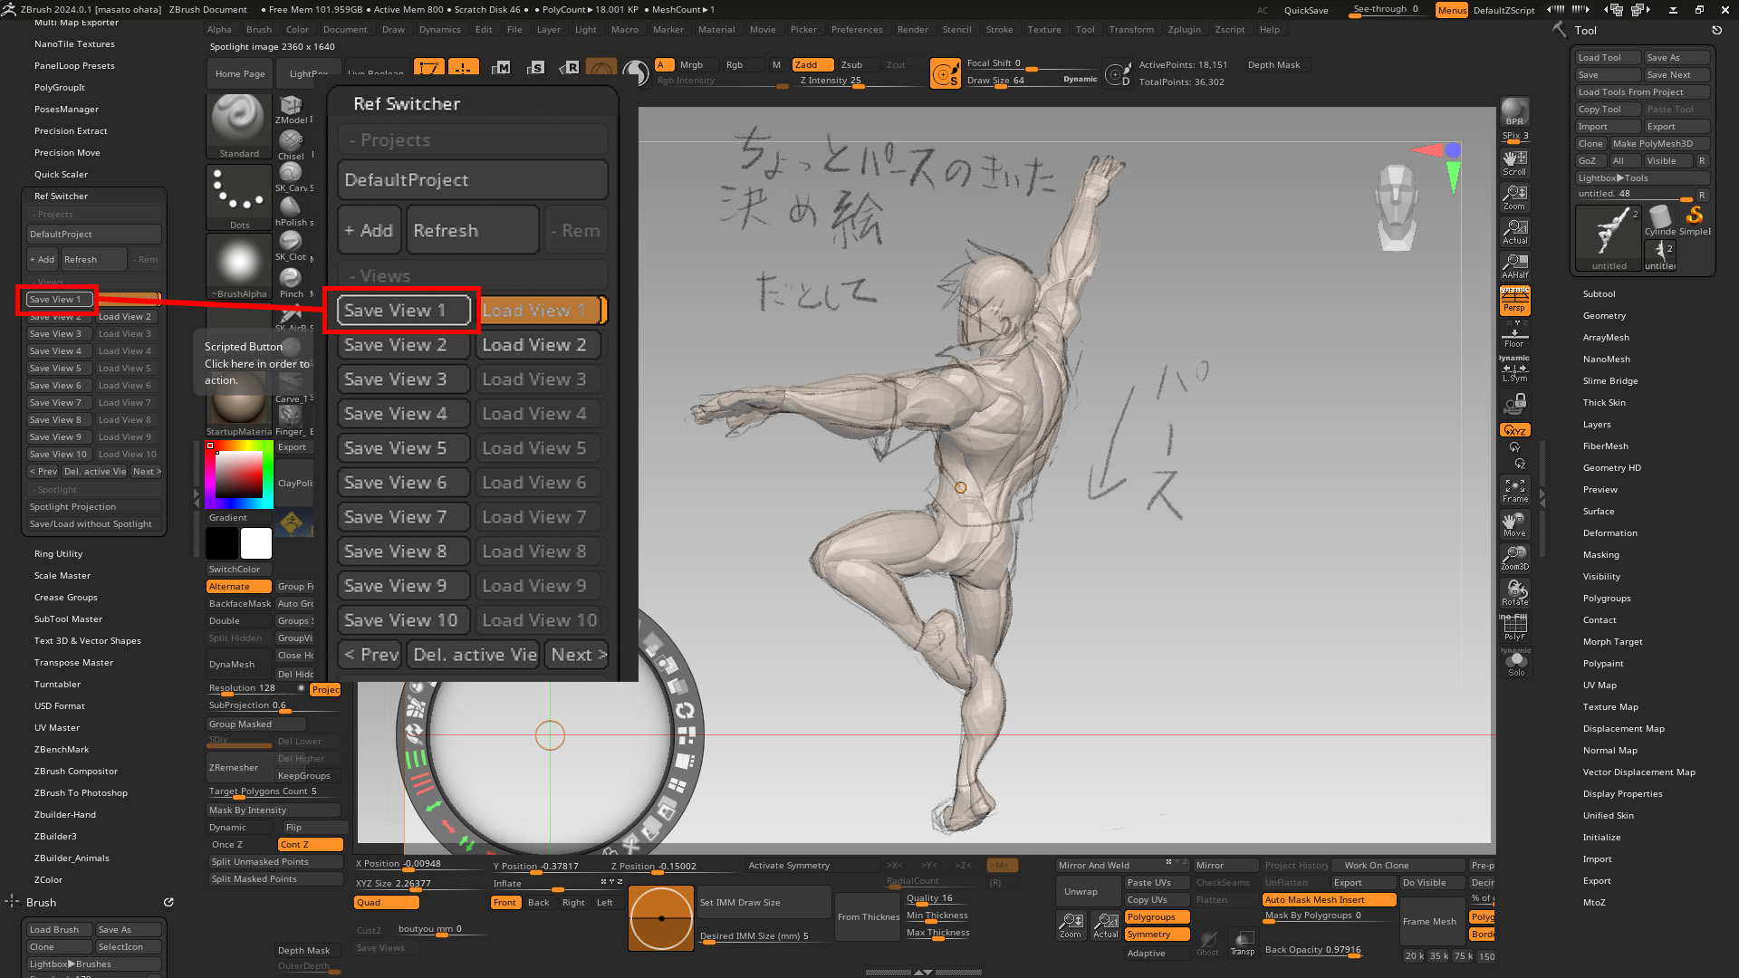Viewport: 1739px width, 978px height.
Task: Select the Standard brush
Action: (237, 127)
